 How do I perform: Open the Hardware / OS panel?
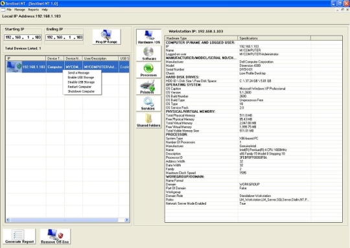click(x=148, y=37)
